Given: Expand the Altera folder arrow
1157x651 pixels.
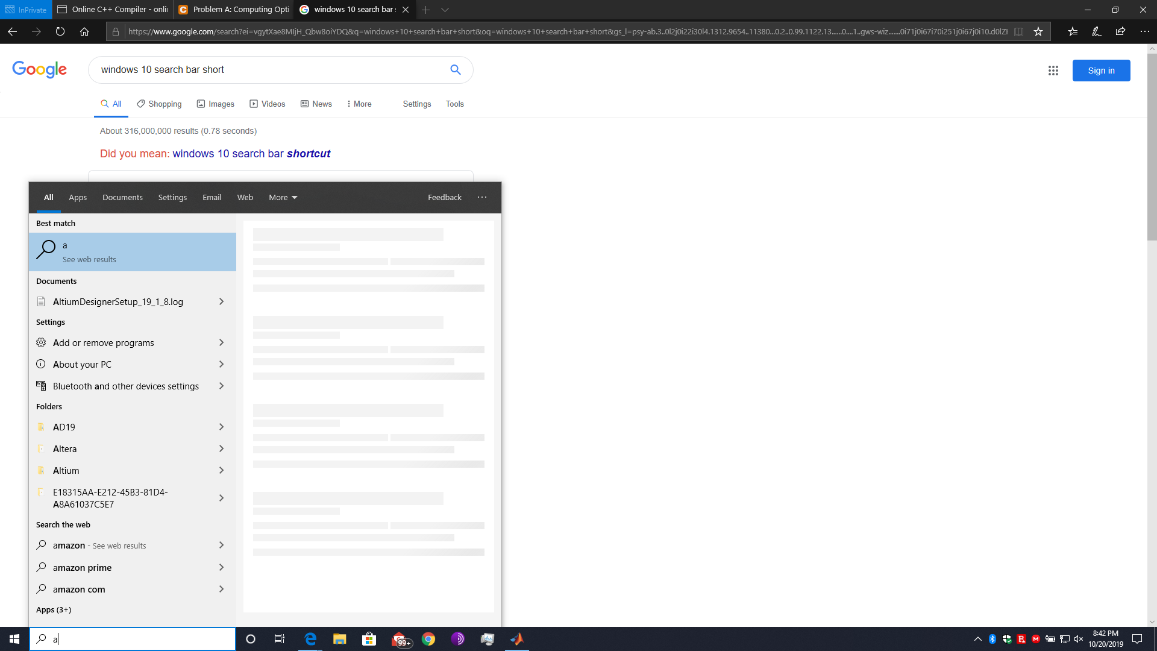Looking at the screenshot, I should pos(221,448).
